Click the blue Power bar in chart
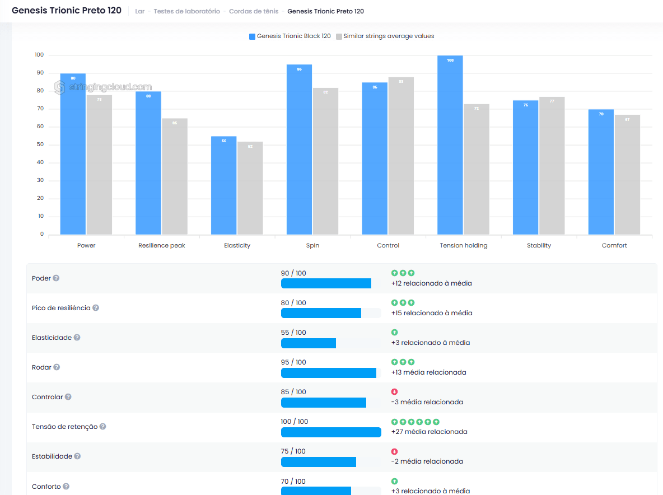 (x=73, y=155)
